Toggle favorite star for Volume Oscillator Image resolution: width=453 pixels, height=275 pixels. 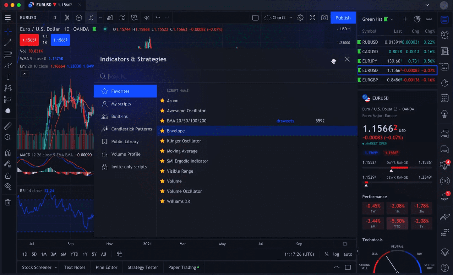[x=162, y=191]
